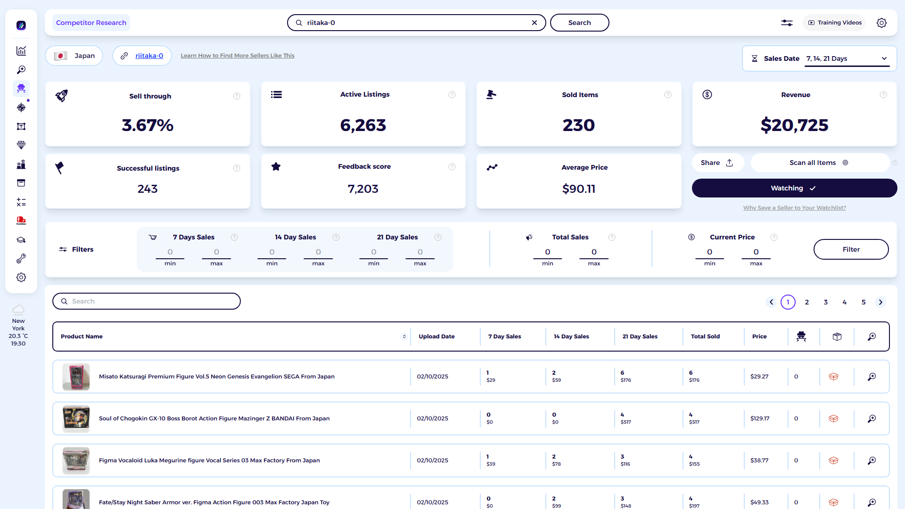
Task: Open Why Save a Seller to Watchlist link
Action: tap(794, 208)
